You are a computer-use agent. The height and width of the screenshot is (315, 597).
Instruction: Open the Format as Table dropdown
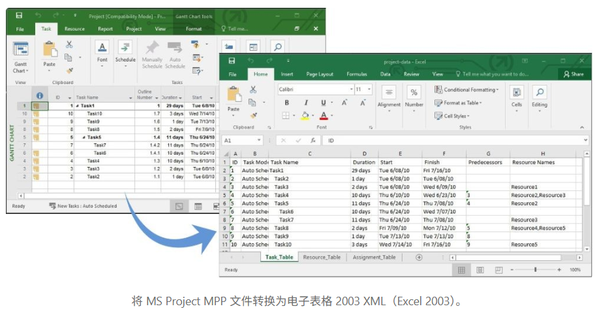pos(458,103)
